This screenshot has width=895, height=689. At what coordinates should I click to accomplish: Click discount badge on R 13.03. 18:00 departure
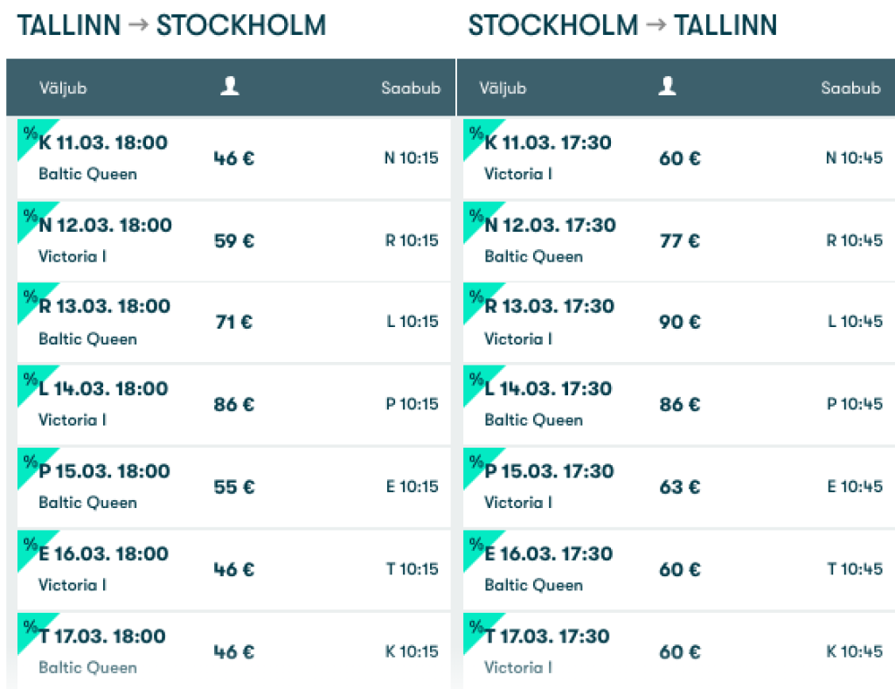click(31, 296)
